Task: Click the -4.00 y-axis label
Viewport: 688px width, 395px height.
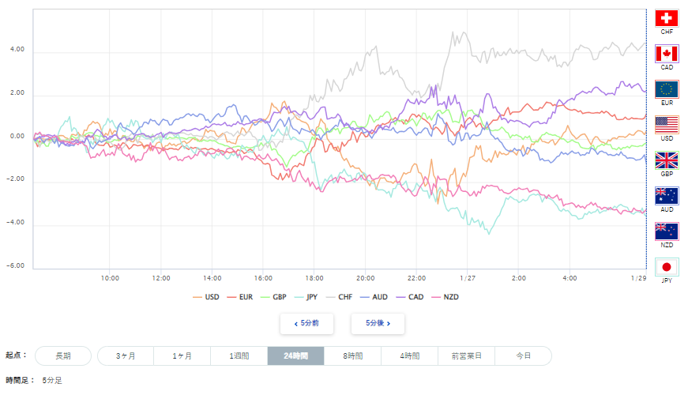Action: pyautogui.click(x=16, y=223)
